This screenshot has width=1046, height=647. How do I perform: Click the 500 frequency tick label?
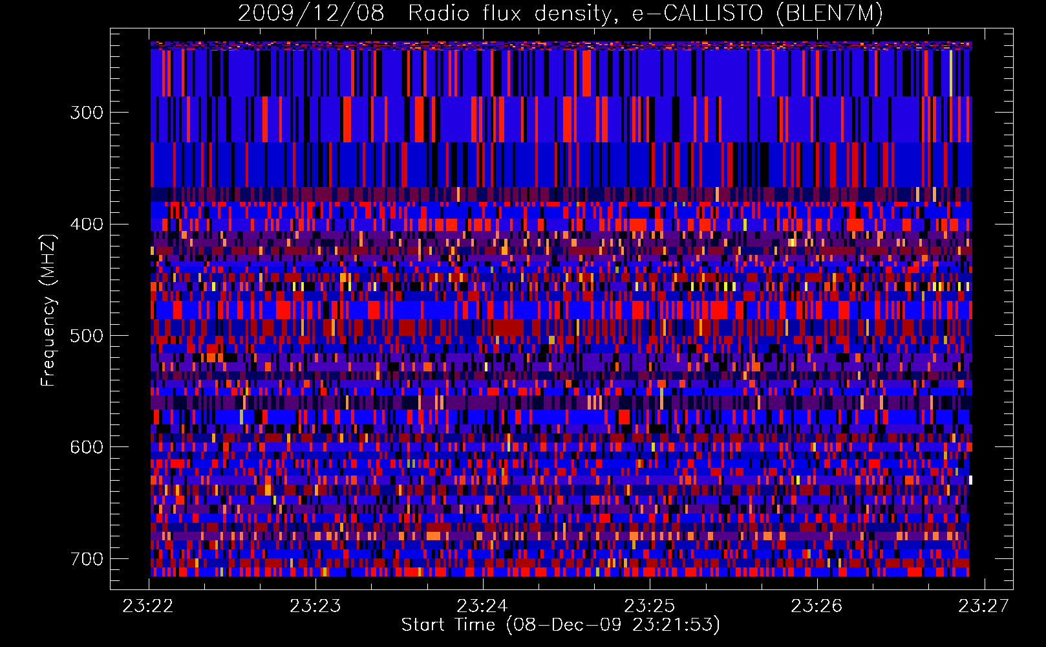(x=87, y=335)
